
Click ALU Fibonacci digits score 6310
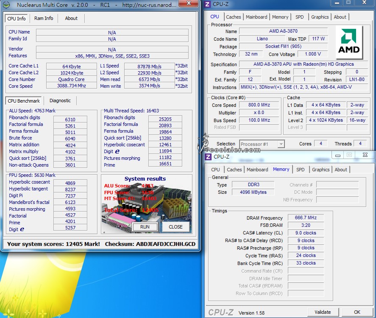(70, 120)
